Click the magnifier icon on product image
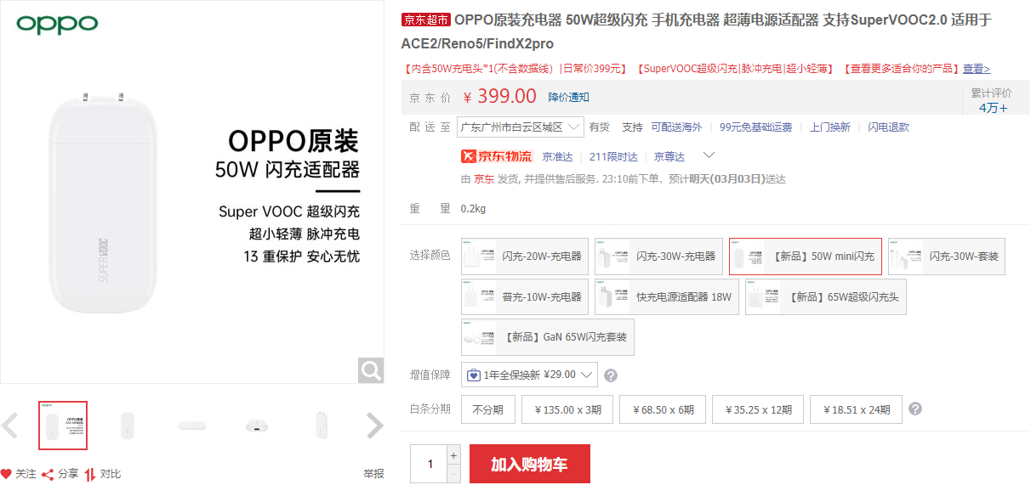 pos(370,370)
